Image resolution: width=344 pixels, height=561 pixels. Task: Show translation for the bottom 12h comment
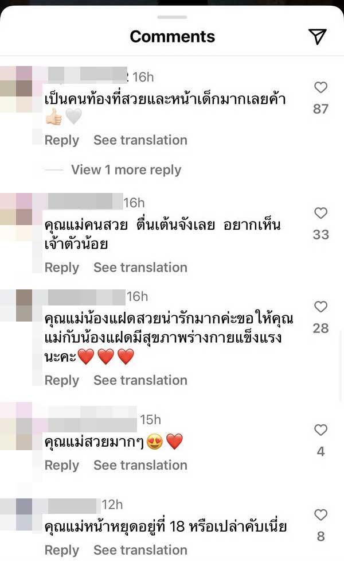click(140, 550)
